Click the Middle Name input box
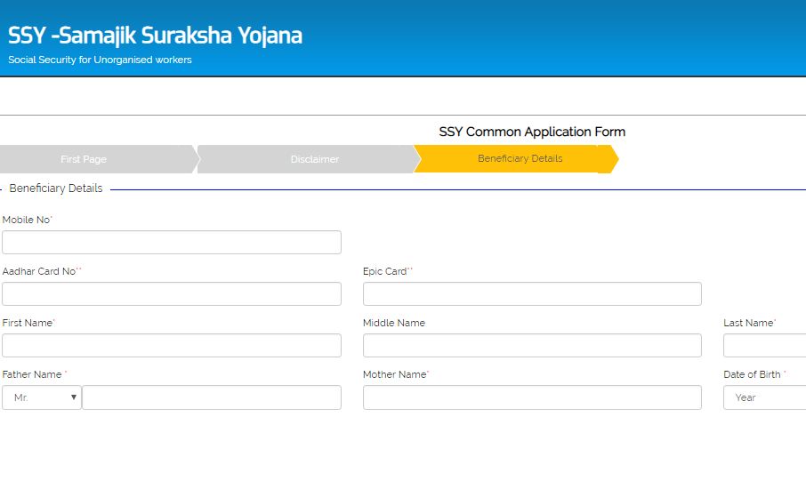The width and height of the screenshot is (806, 481). click(x=532, y=346)
